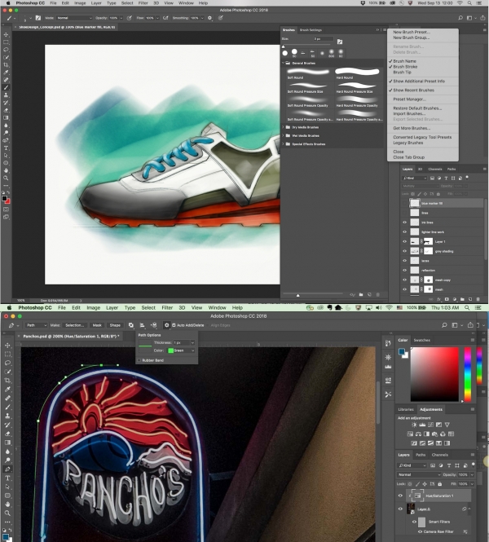Select the Hard Round brush preset
Viewport: 489px width, 542px height.
pos(357,73)
